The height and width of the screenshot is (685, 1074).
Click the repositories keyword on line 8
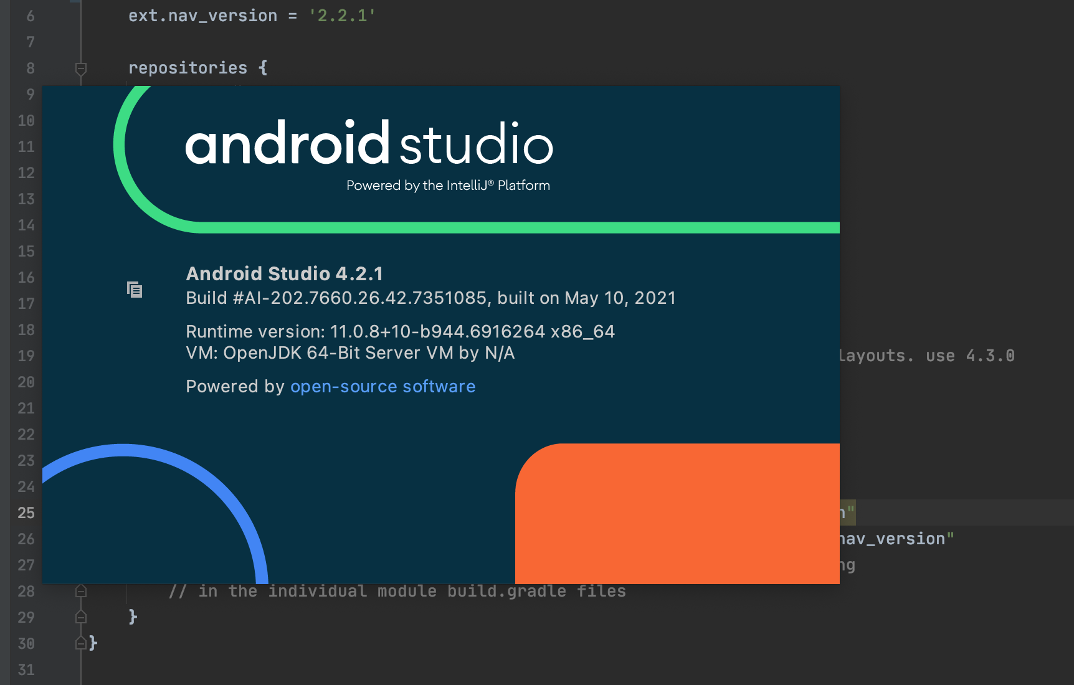pyautogui.click(x=188, y=68)
